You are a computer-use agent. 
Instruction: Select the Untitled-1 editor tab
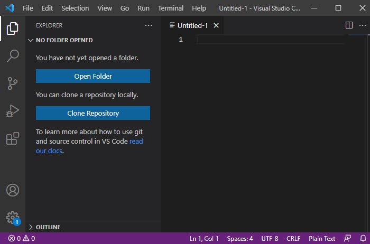coord(192,25)
